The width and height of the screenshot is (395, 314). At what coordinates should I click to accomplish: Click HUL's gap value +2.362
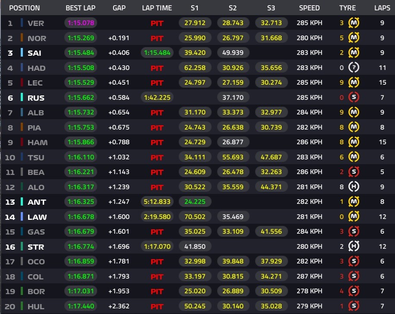click(x=119, y=306)
